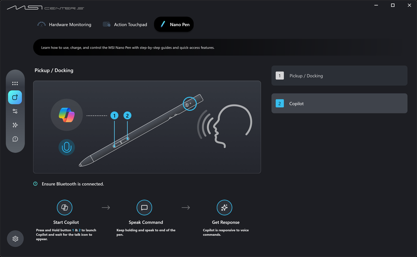Click the colorful Copilot logo in the diagram
The height and width of the screenshot is (257, 417).
point(67,115)
